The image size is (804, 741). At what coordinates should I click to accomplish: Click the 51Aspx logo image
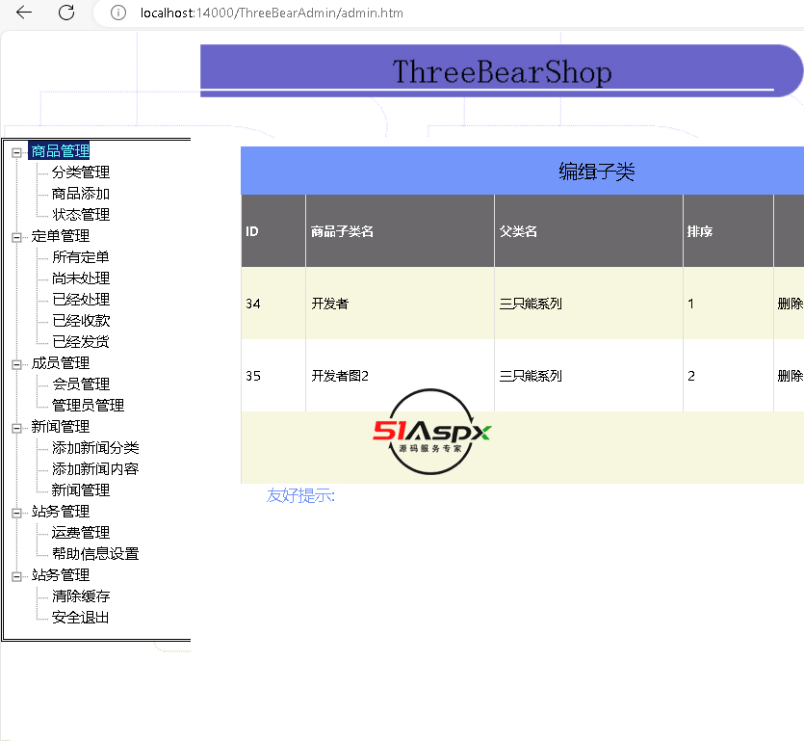(432, 433)
